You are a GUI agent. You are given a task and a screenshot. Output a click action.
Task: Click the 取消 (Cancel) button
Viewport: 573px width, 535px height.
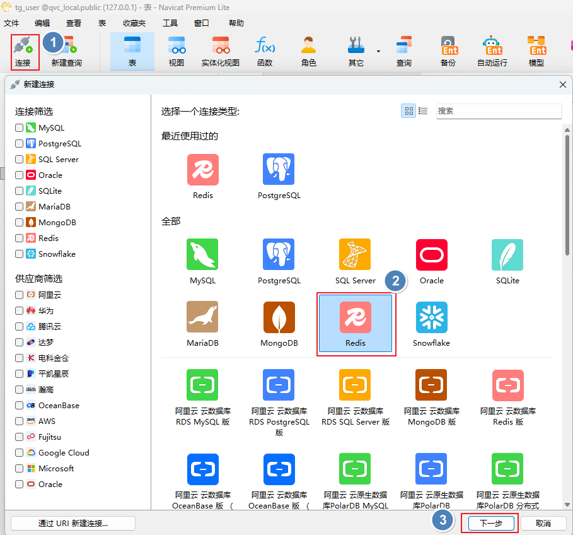pyautogui.click(x=543, y=523)
